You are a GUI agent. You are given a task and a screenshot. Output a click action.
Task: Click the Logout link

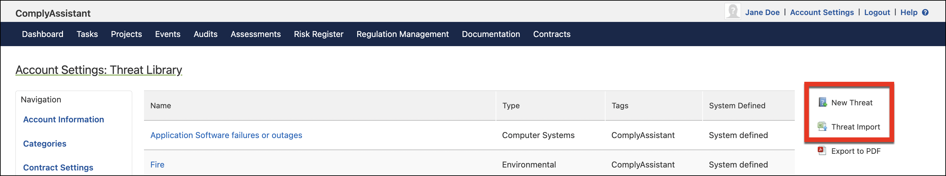point(877,12)
